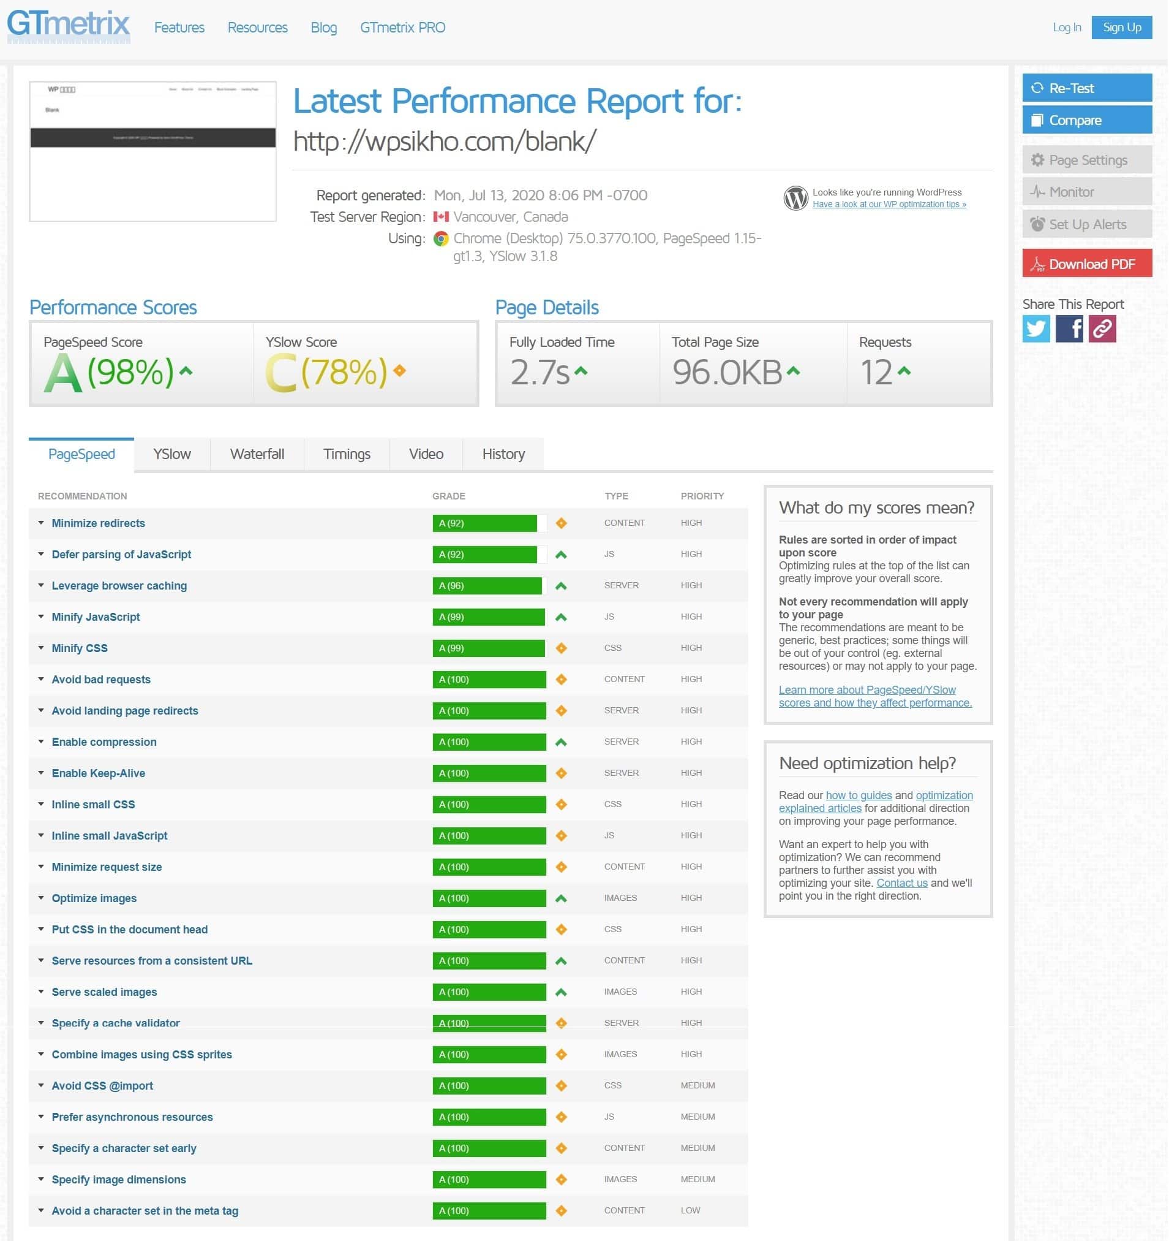
Task: Click the orange diamond in Minimize redirects row
Action: click(x=562, y=523)
